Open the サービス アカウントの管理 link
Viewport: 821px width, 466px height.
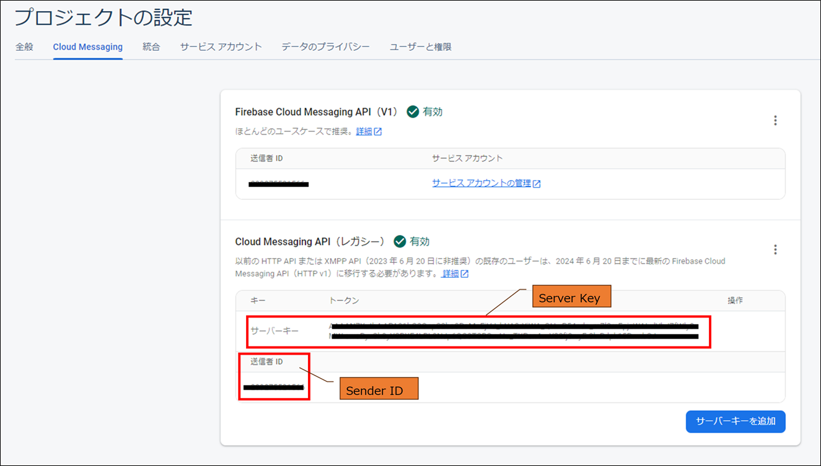coord(481,183)
